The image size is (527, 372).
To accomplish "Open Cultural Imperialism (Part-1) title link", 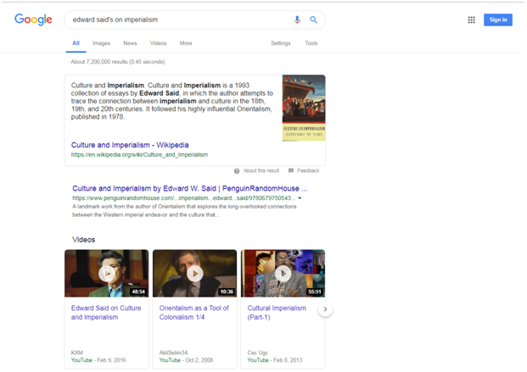I will click(277, 313).
